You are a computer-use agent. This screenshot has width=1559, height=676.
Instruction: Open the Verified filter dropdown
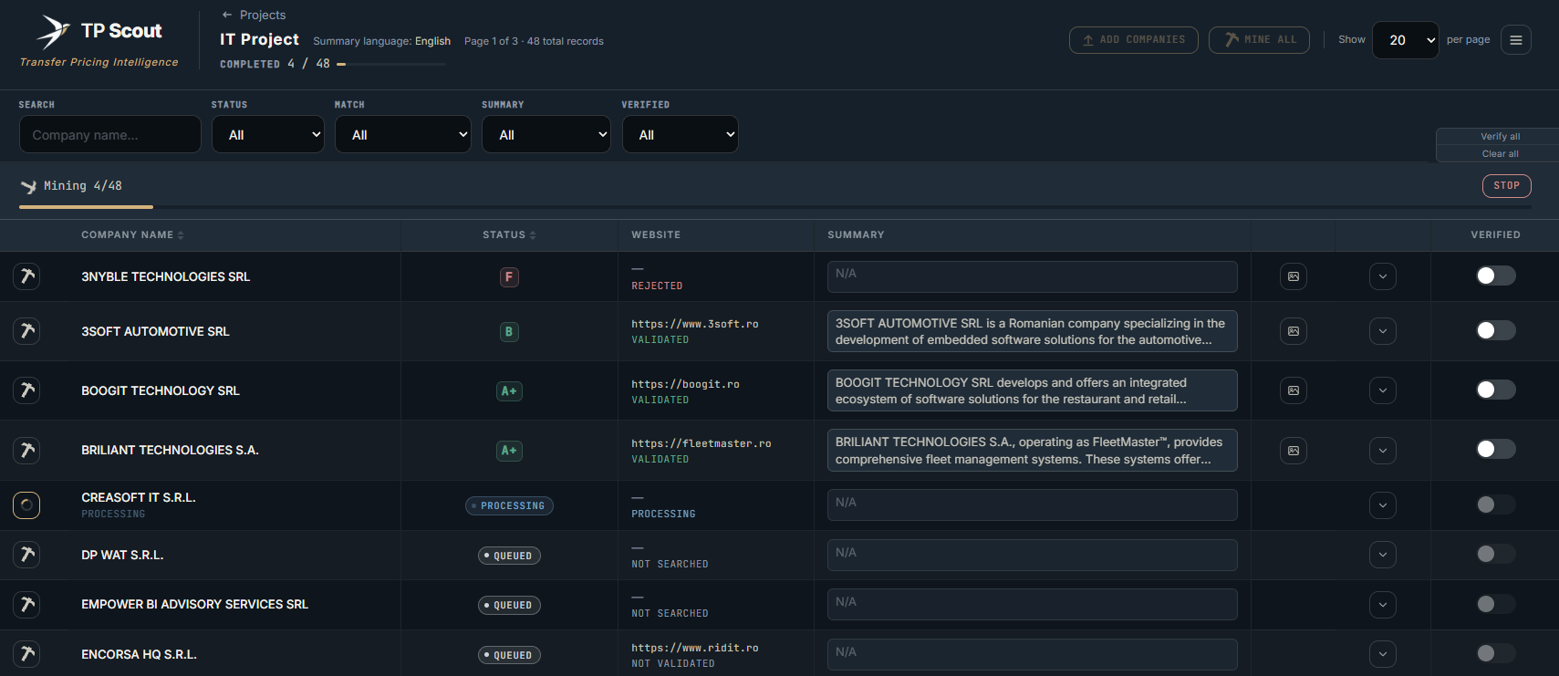pos(681,134)
